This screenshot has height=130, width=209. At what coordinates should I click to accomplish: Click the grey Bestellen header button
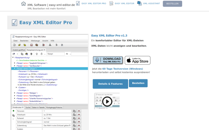point(172,4)
